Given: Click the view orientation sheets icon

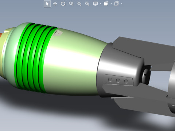Looking at the screenshot, I should pyautogui.click(x=106, y=4).
